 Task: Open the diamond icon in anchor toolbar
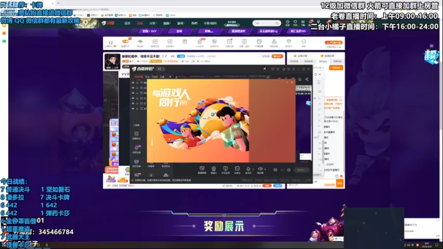(x=289, y=42)
